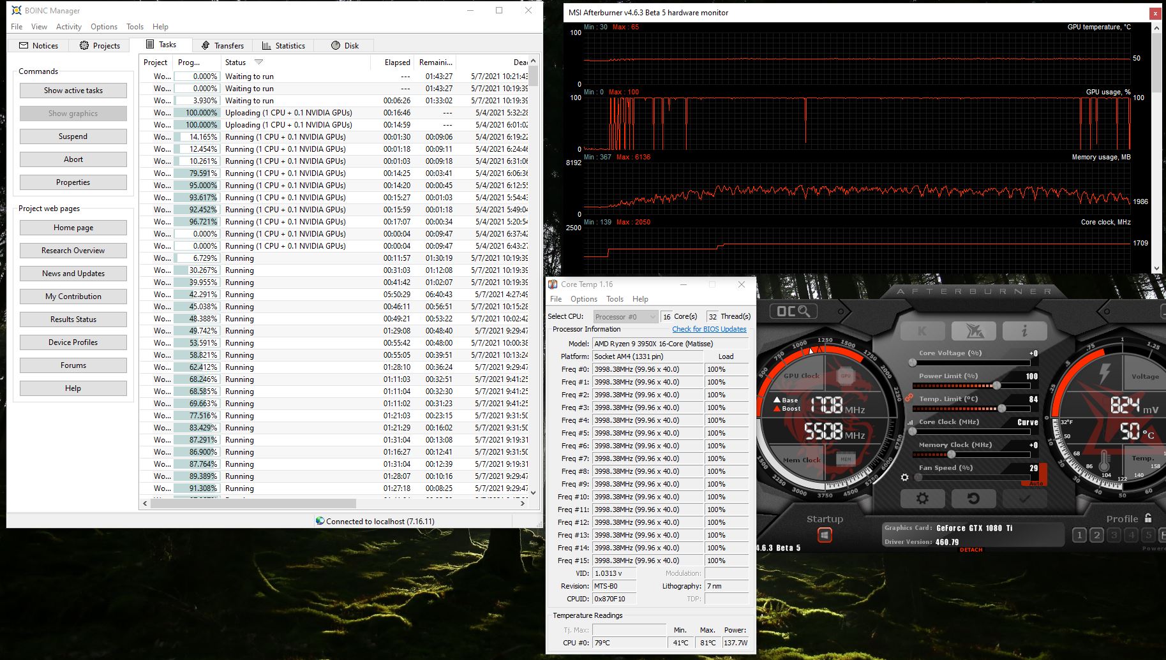The height and width of the screenshot is (660, 1166).
Task: Click the Properties button in BOINC
Action: (73, 182)
